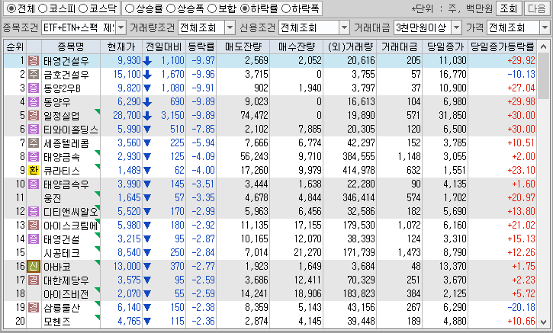
Task: Open the 종목조건 ETF+ETN+스팩 dropdown
Action: coord(121,27)
